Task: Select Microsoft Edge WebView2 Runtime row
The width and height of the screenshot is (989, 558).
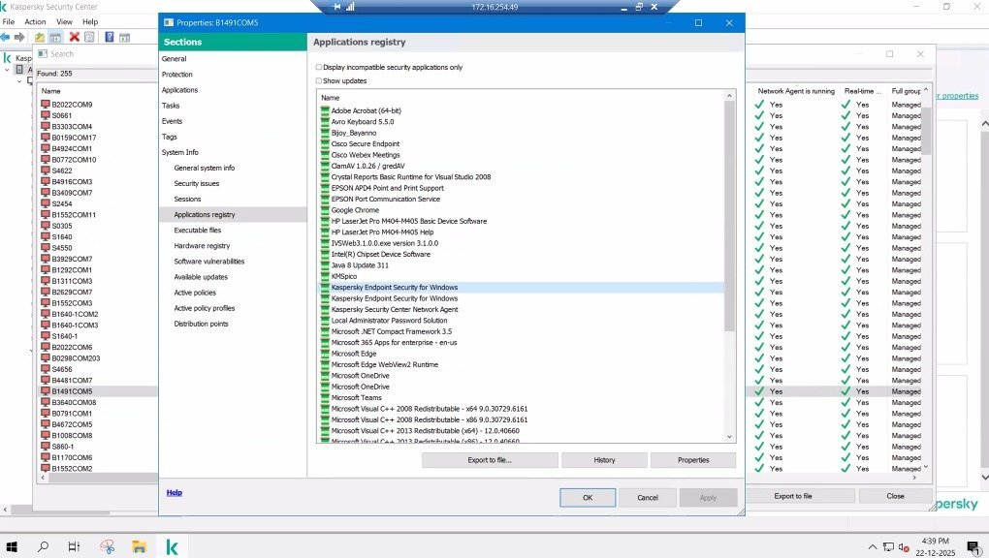Action: coord(521,364)
